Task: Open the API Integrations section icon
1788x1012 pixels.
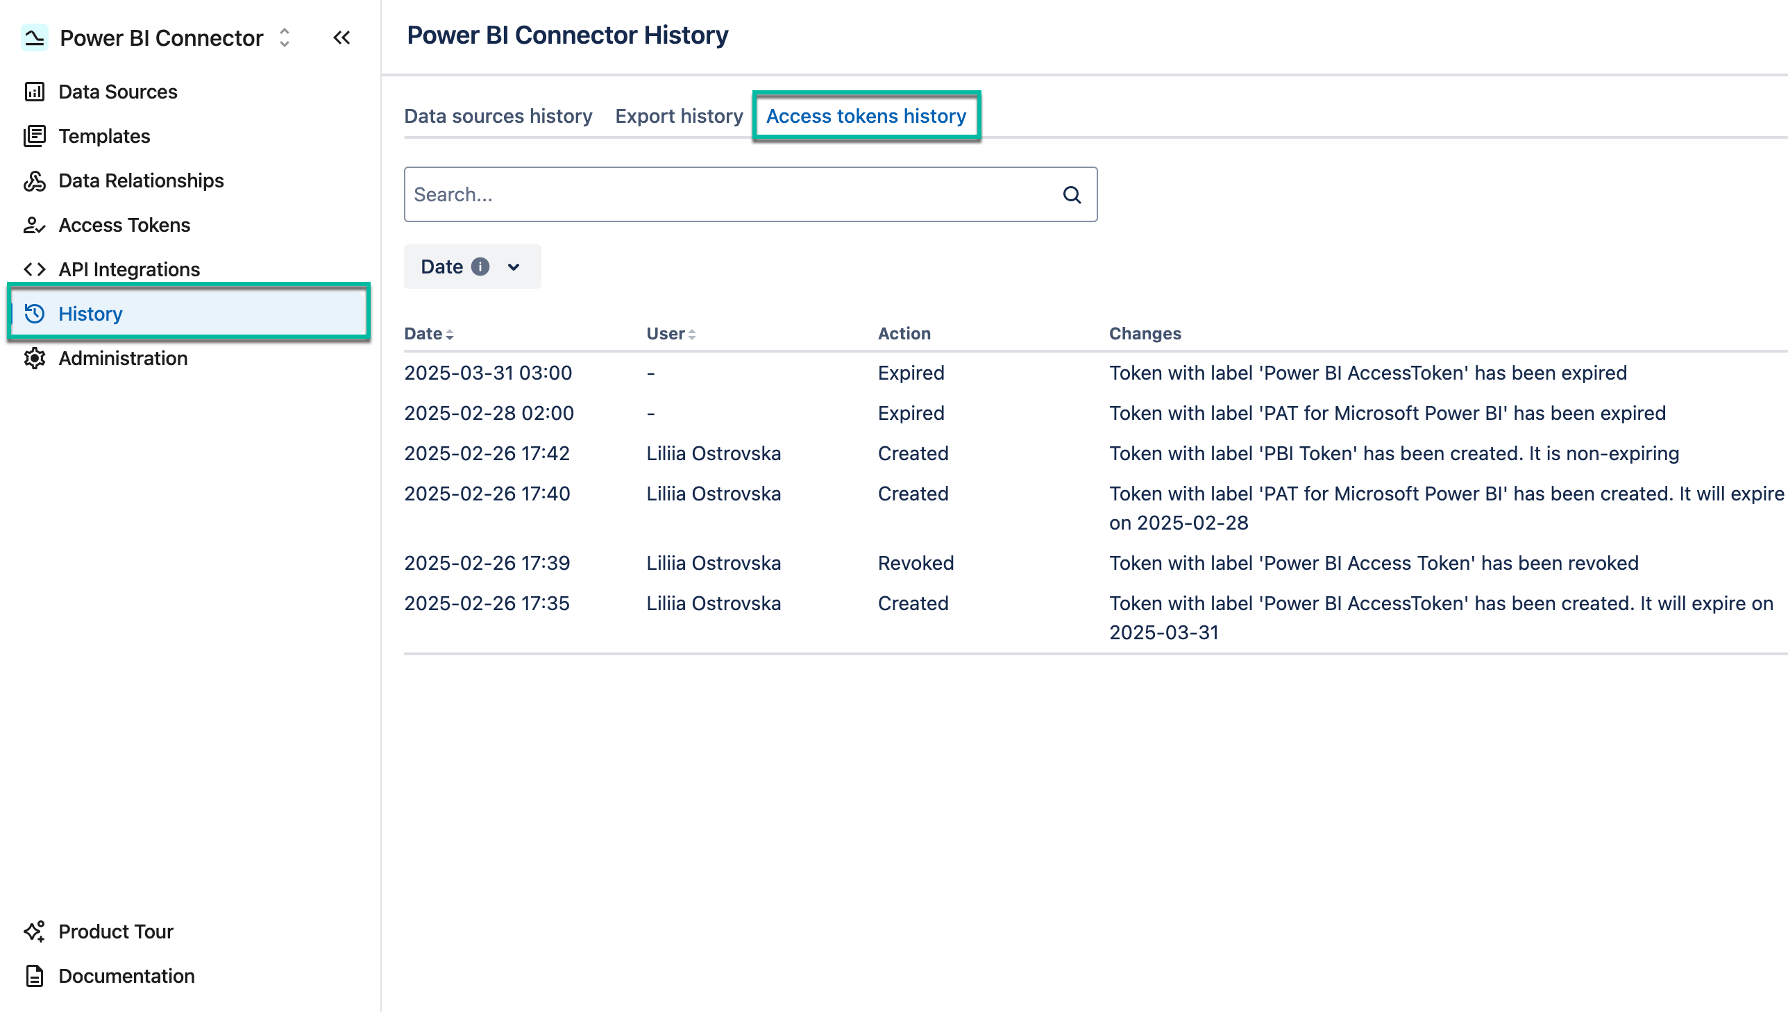Action: (34, 269)
